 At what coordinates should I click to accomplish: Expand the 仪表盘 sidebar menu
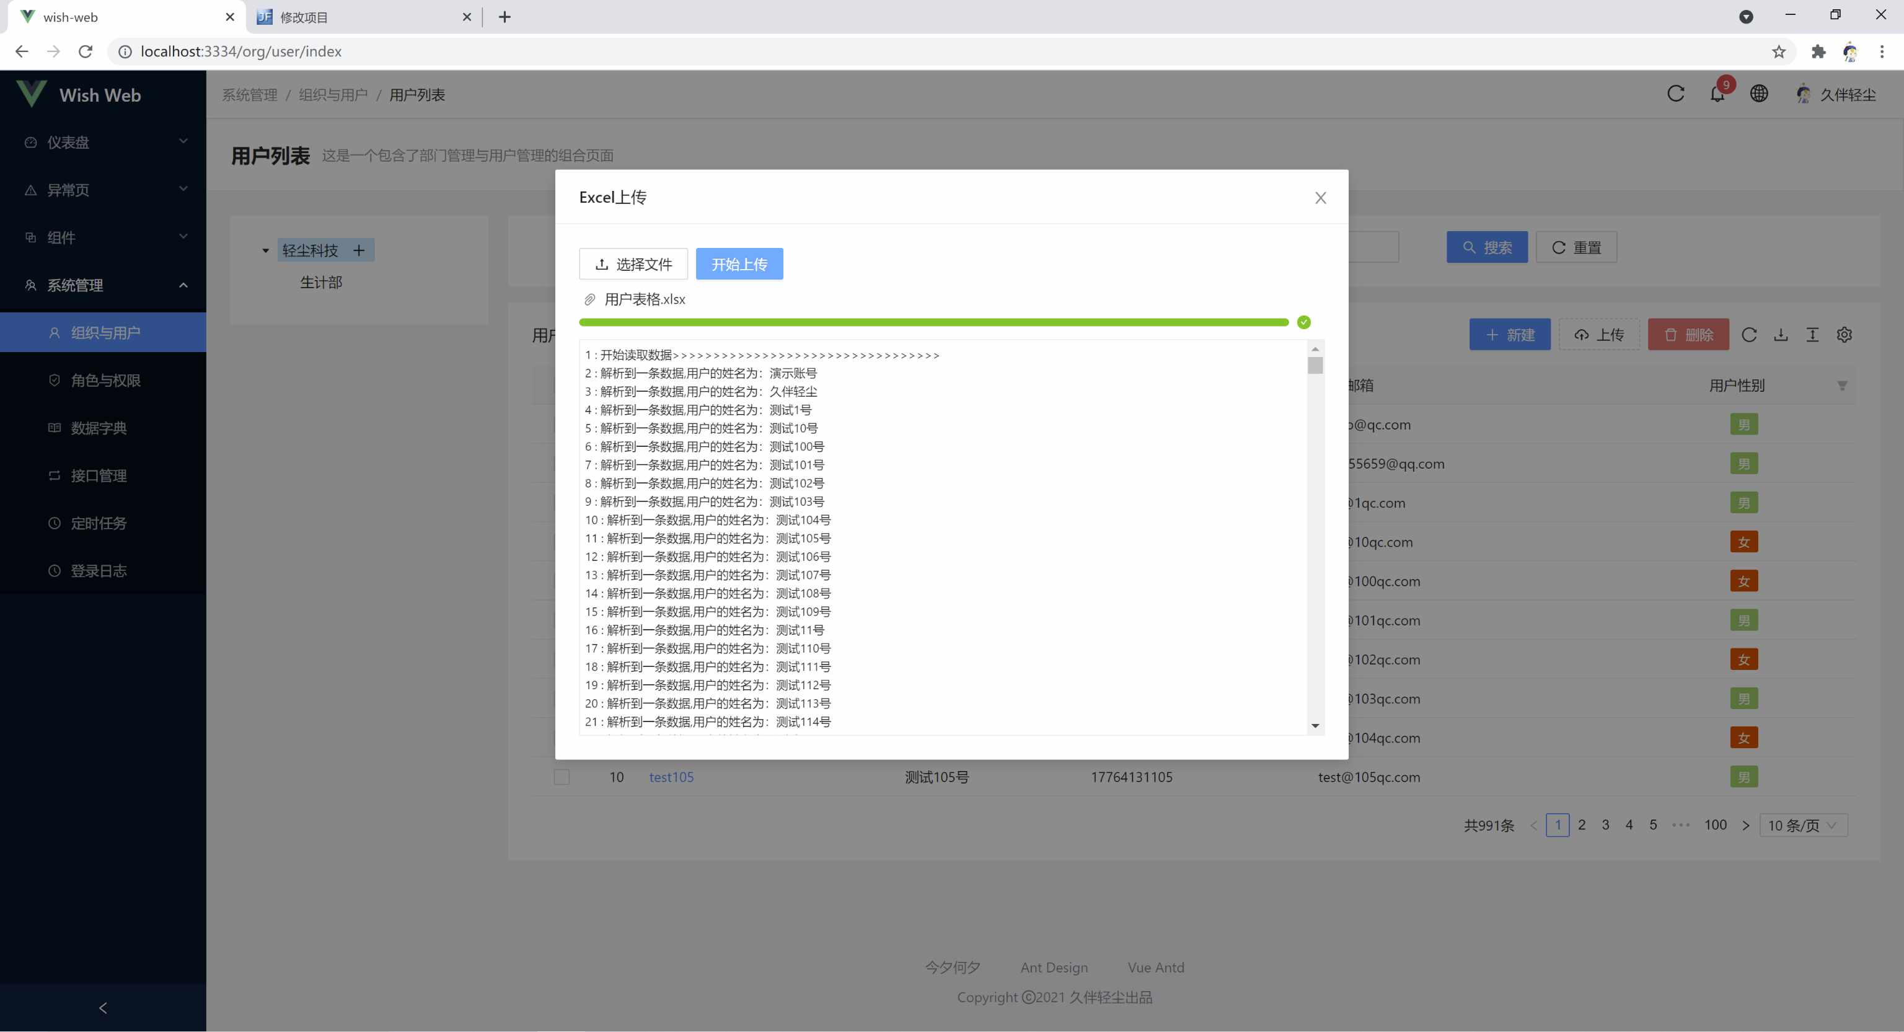pyautogui.click(x=104, y=142)
